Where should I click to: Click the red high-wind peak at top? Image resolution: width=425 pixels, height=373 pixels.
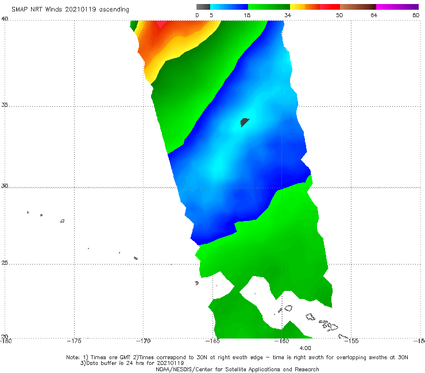[x=160, y=24]
